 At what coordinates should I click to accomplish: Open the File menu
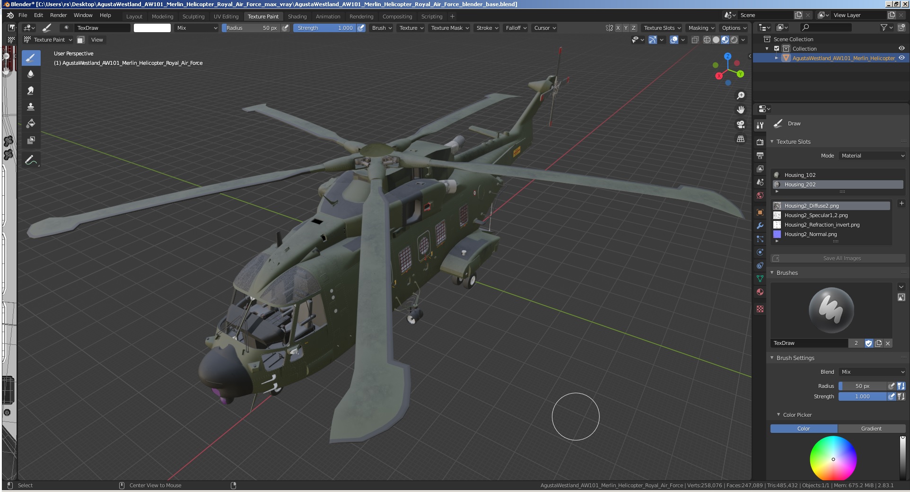[23, 15]
